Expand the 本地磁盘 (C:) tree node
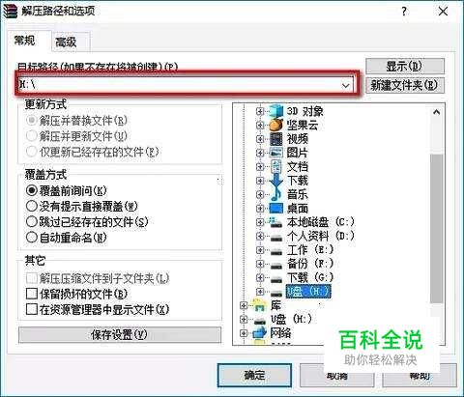Image resolution: width=464 pixels, height=397 pixels. (x=260, y=222)
